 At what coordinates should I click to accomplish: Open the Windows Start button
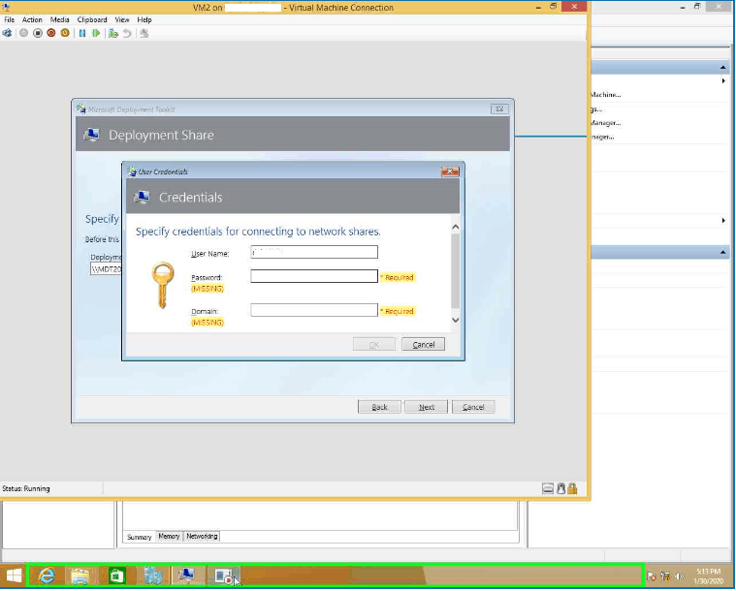coord(14,575)
